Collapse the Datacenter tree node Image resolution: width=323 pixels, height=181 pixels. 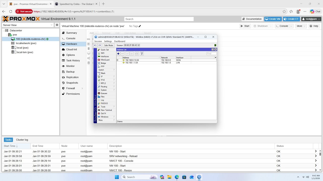4,30
